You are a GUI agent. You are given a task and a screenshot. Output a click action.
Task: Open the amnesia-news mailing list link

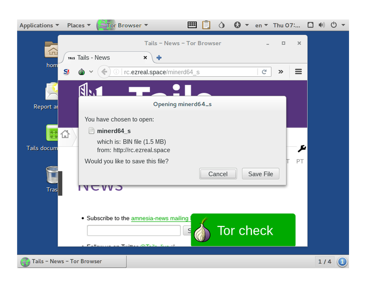point(159,218)
